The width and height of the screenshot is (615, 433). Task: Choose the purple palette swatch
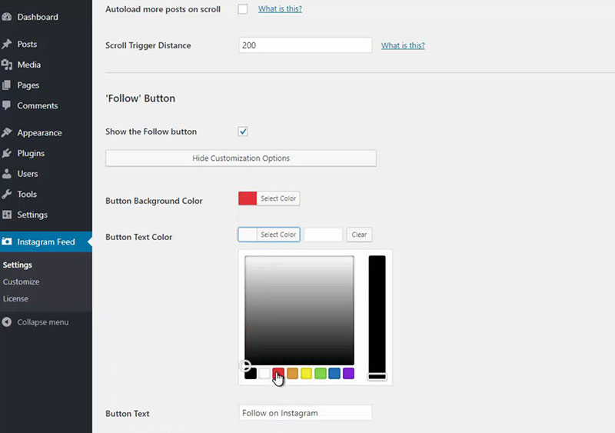pos(348,373)
